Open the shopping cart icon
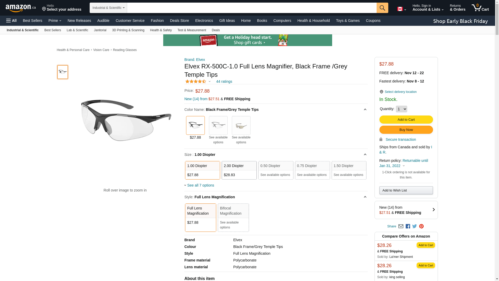Viewport: 499px width, 281px height. tap(480, 8)
